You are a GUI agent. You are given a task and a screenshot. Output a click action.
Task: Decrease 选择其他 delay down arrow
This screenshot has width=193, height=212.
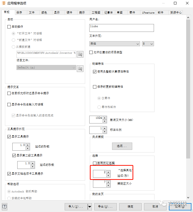click(x=108, y=176)
